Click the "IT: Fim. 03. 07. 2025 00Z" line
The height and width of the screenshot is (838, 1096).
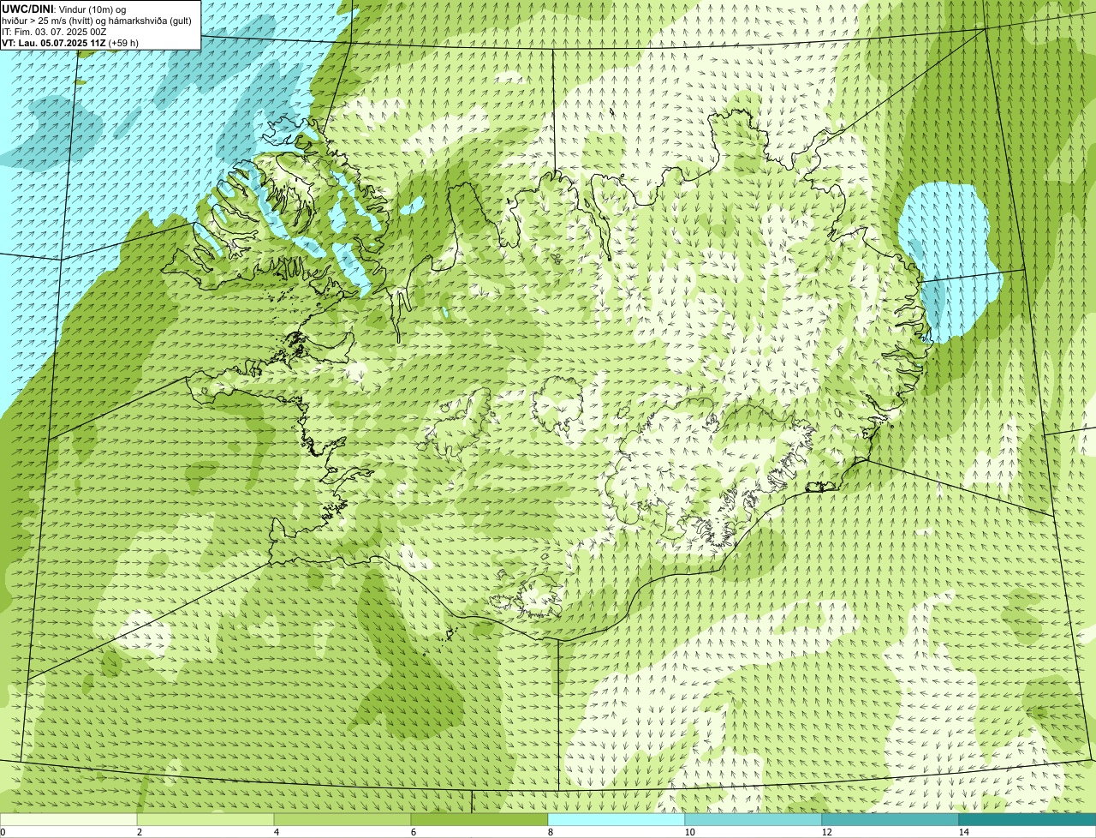pos(54,31)
